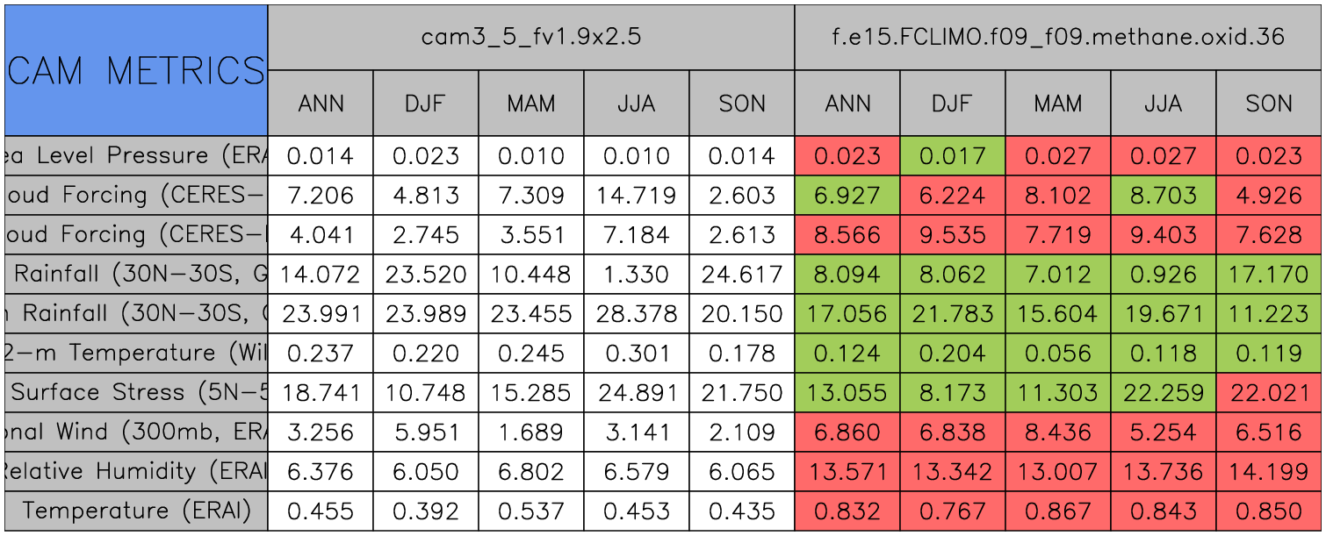Select the Temperature (ERAI) row label
Image resolution: width=1326 pixels, height=536 pixels.
point(135,511)
